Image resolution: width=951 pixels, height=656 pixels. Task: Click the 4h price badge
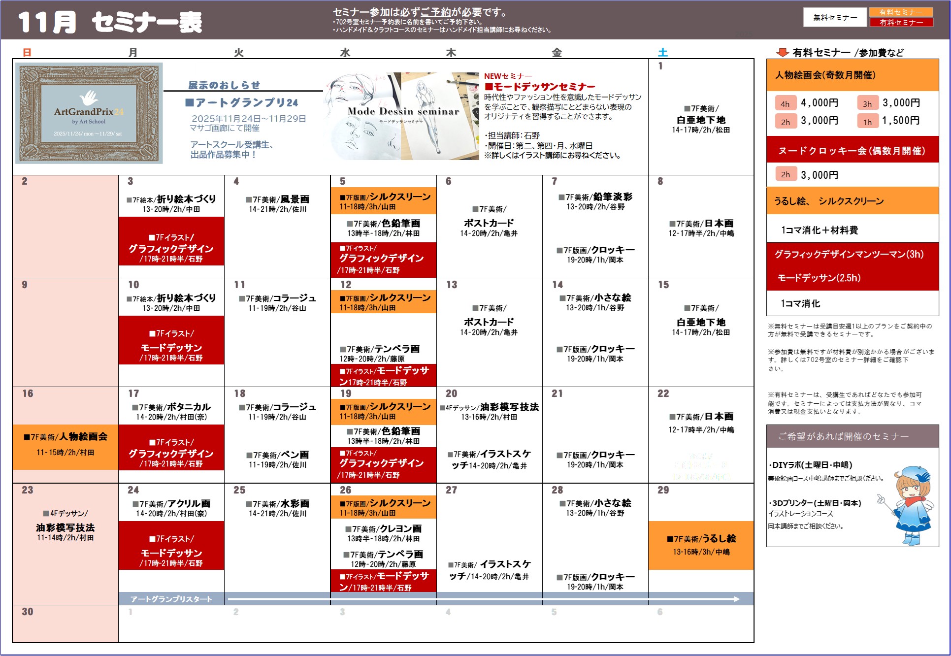(785, 103)
